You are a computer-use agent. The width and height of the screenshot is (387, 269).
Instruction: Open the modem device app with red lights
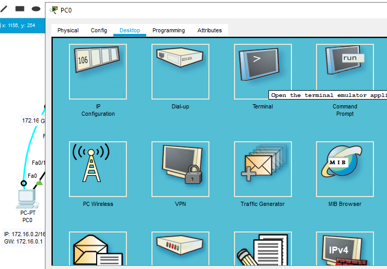coord(180,248)
